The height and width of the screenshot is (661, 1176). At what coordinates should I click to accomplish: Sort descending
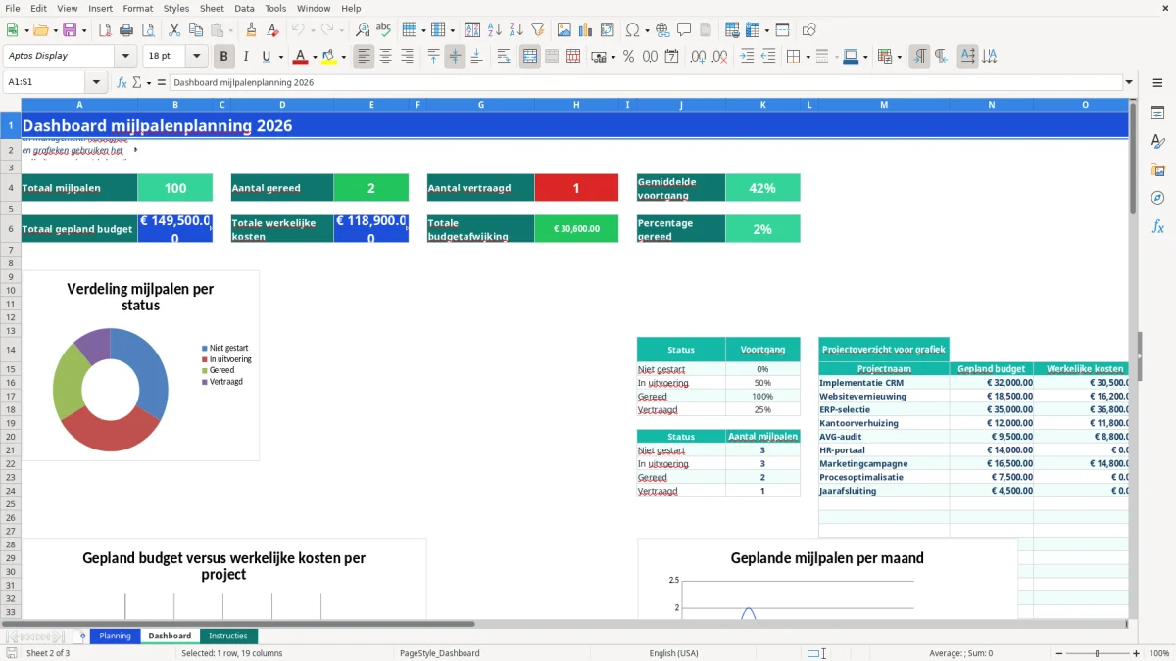516,30
